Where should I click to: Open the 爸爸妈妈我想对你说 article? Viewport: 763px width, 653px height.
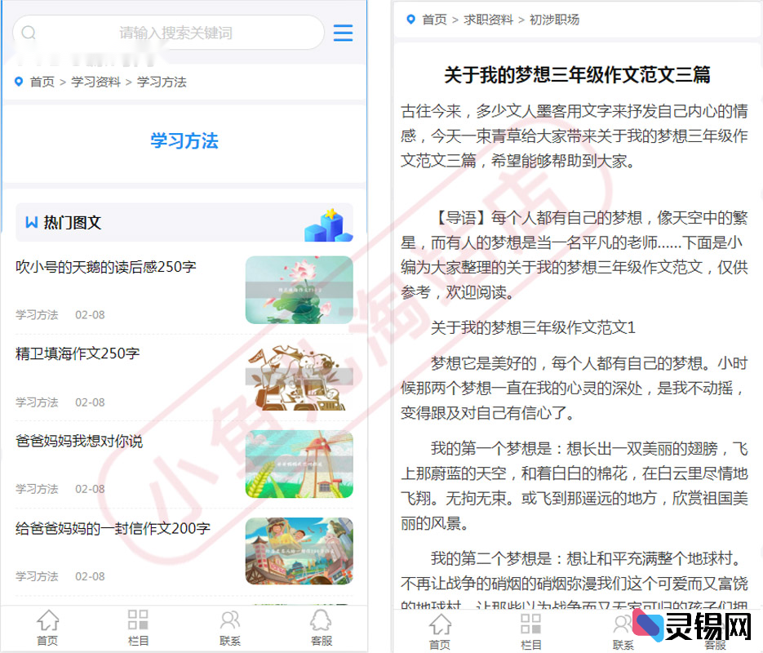tap(78, 441)
